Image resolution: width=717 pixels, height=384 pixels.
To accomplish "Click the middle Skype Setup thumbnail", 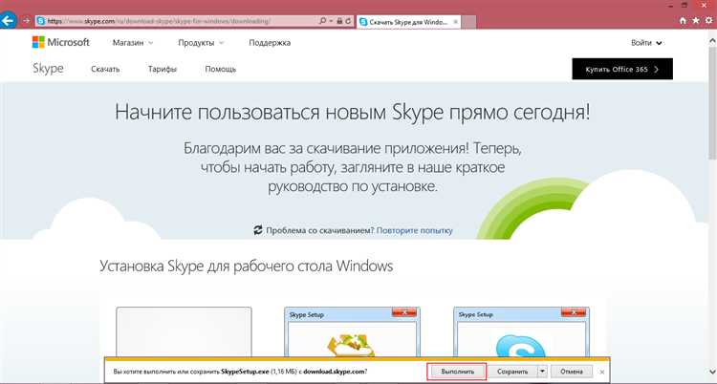I will [x=352, y=331].
